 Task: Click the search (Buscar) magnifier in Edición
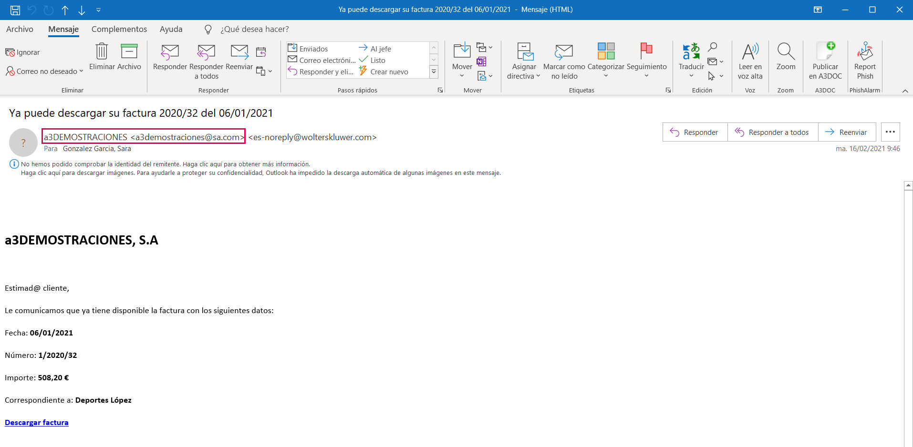(712, 47)
